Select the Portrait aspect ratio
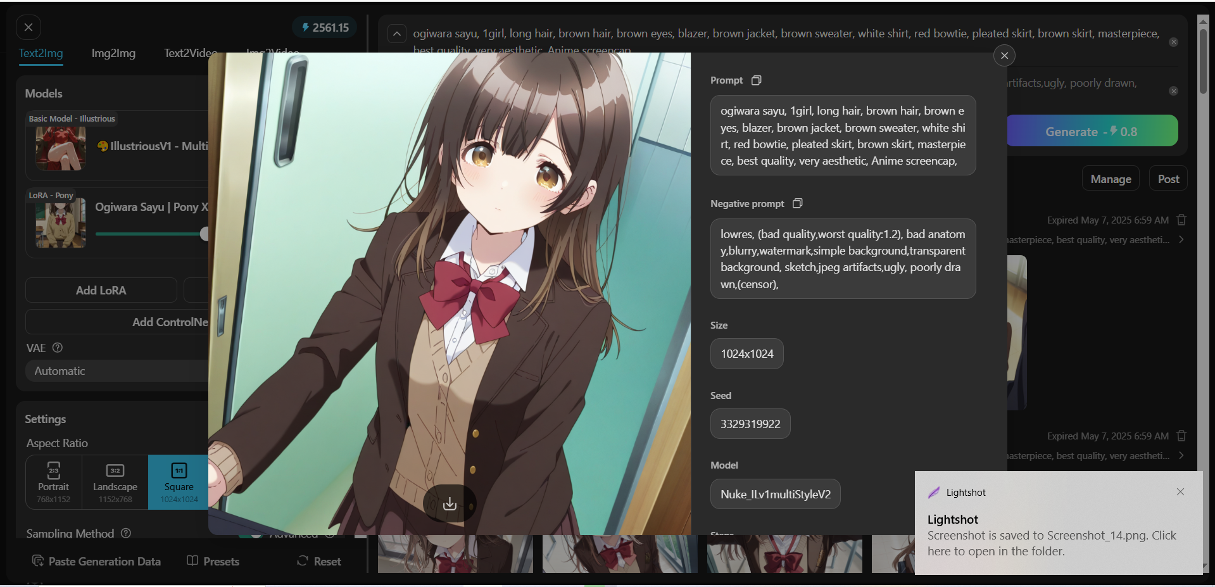 pyautogui.click(x=53, y=482)
